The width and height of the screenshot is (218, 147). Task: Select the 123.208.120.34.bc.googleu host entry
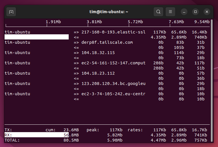pos(113,84)
